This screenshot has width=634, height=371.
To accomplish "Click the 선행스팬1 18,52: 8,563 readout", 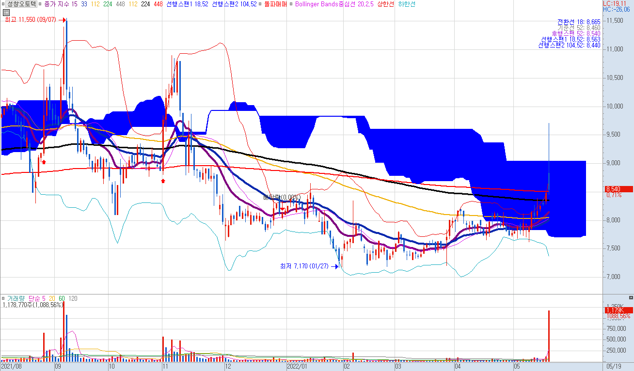I will pos(571,39).
